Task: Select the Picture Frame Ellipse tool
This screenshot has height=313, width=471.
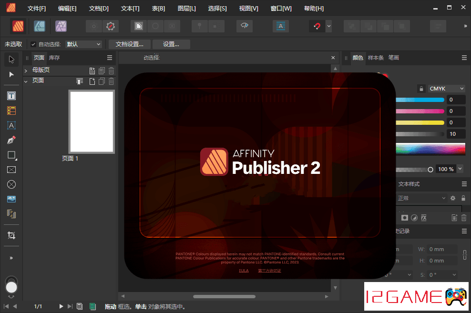Action: 11,184
